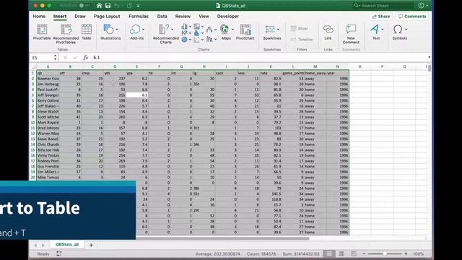
Task: Select the column D header
Action: click(x=115, y=66)
